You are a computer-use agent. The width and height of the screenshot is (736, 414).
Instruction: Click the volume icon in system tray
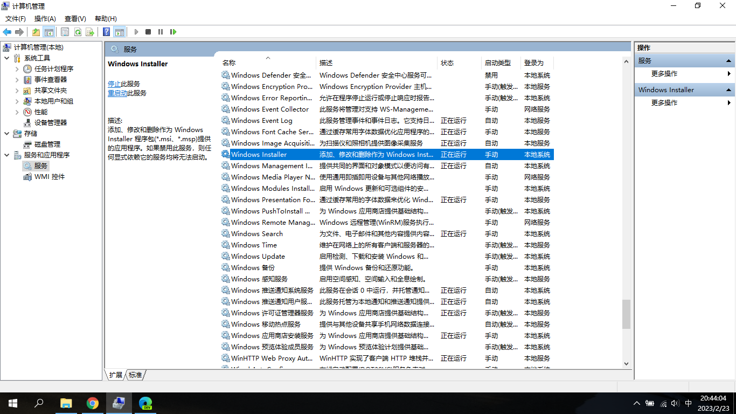[676, 403]
